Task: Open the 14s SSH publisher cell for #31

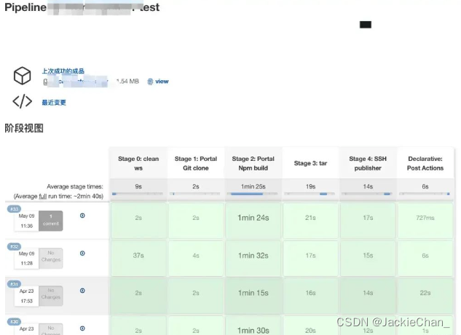Action: pyautogui.click(x=368, y=296)
